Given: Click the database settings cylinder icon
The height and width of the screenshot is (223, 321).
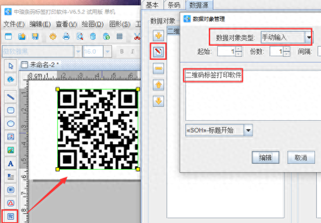Looking at the screenshot, I should [93, 36].
